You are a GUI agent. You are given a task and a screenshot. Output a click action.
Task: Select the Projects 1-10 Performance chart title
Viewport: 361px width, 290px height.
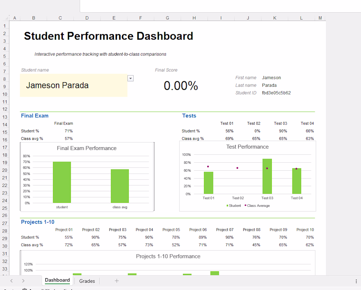168,256
